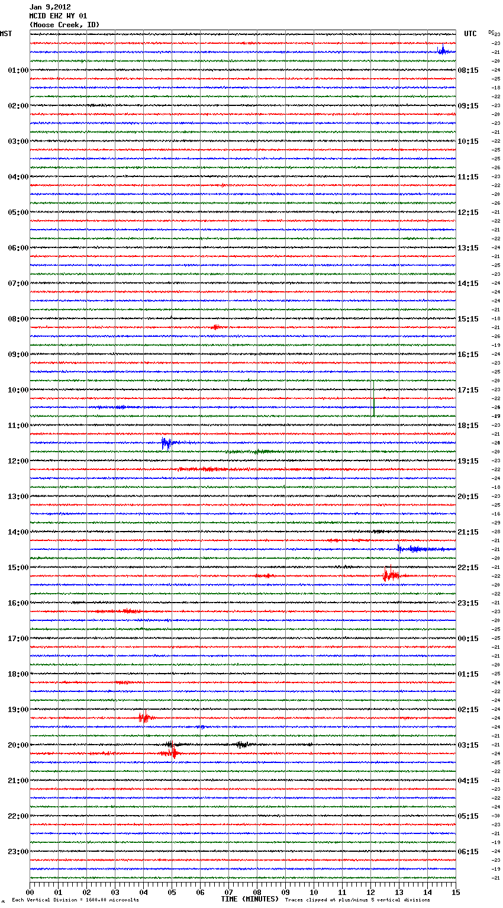Image resolution: width=503 pixels, height=908 pixels.
Task: Click the 09:15 UTC time label
Action: 468,106
